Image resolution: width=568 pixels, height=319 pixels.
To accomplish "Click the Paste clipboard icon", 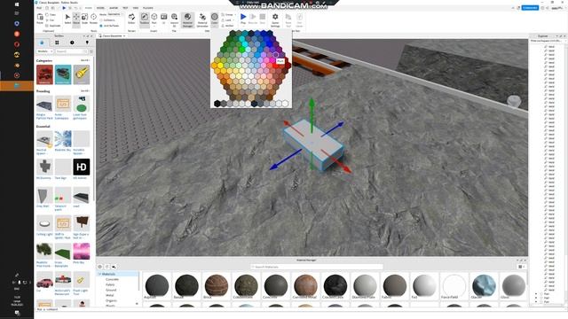I will click(40, 18).
